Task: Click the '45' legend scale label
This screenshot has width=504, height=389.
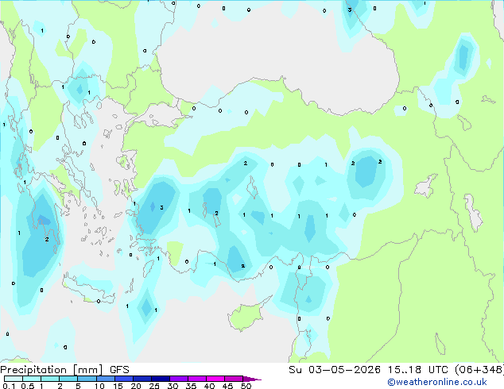Action: pos(227,386)
